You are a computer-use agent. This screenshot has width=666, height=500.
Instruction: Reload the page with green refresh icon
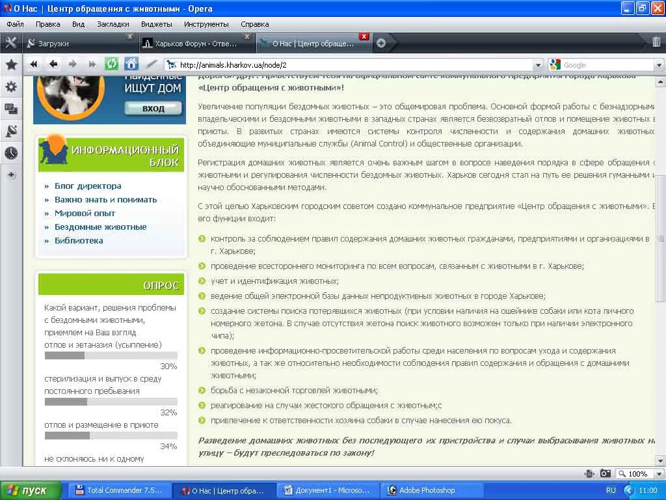pyautogui.click(x=111, y=64)
